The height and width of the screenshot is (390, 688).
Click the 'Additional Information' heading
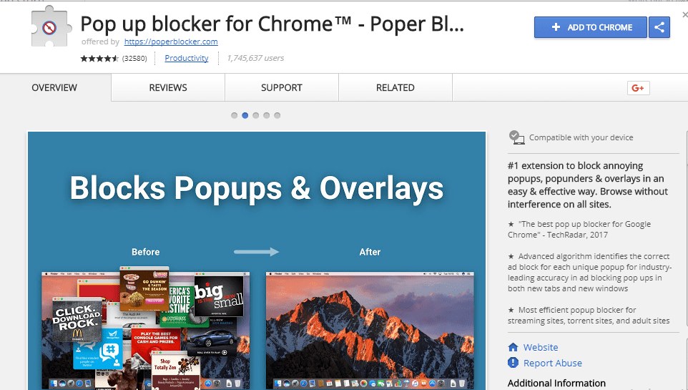coord(556,383)
